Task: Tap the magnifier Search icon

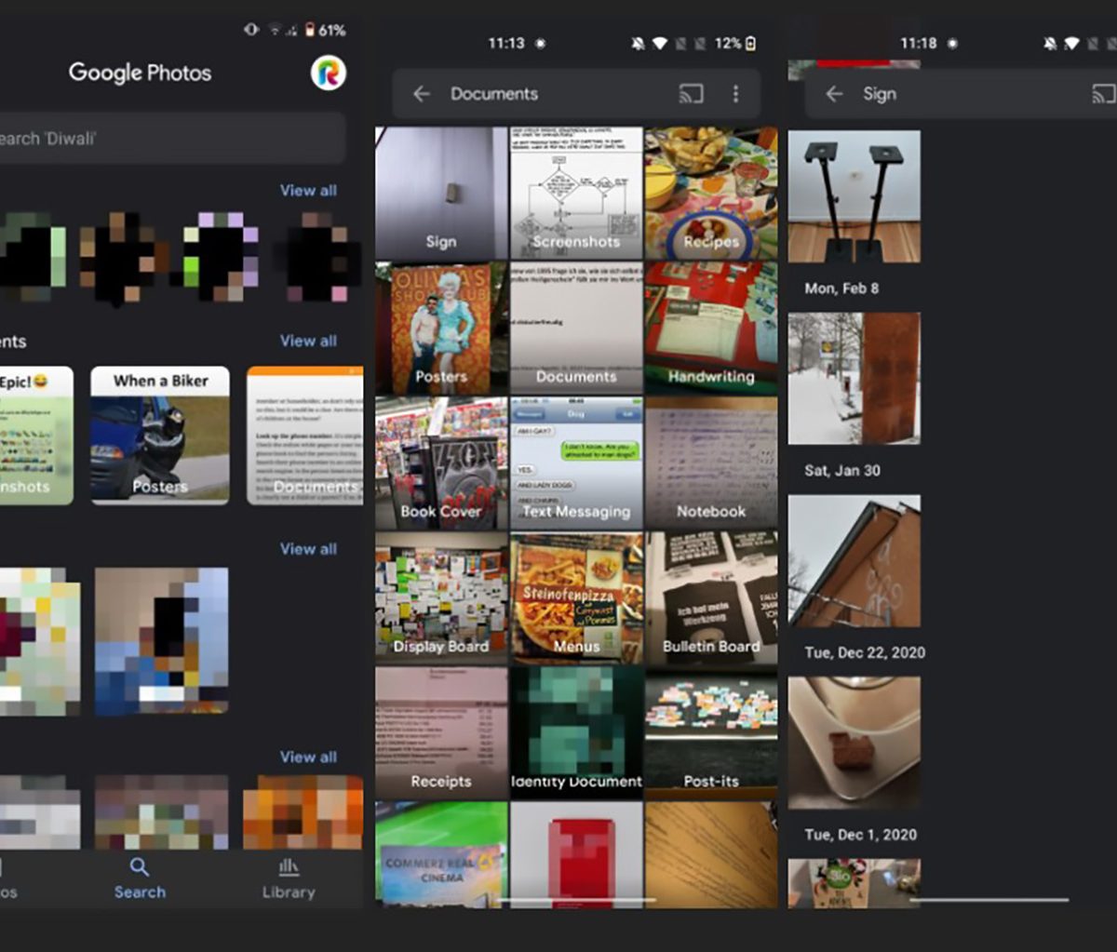Action: click(x=140, y=867)
